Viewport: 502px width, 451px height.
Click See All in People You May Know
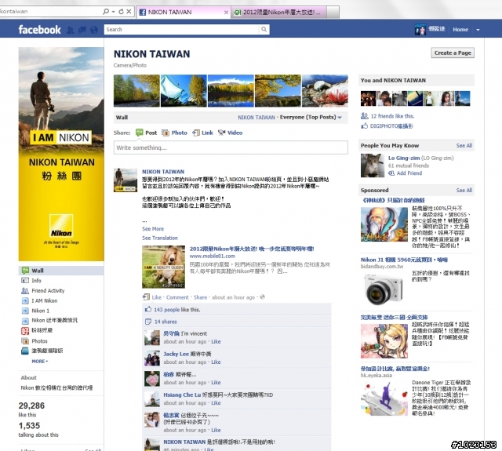(x=464, y=146)
